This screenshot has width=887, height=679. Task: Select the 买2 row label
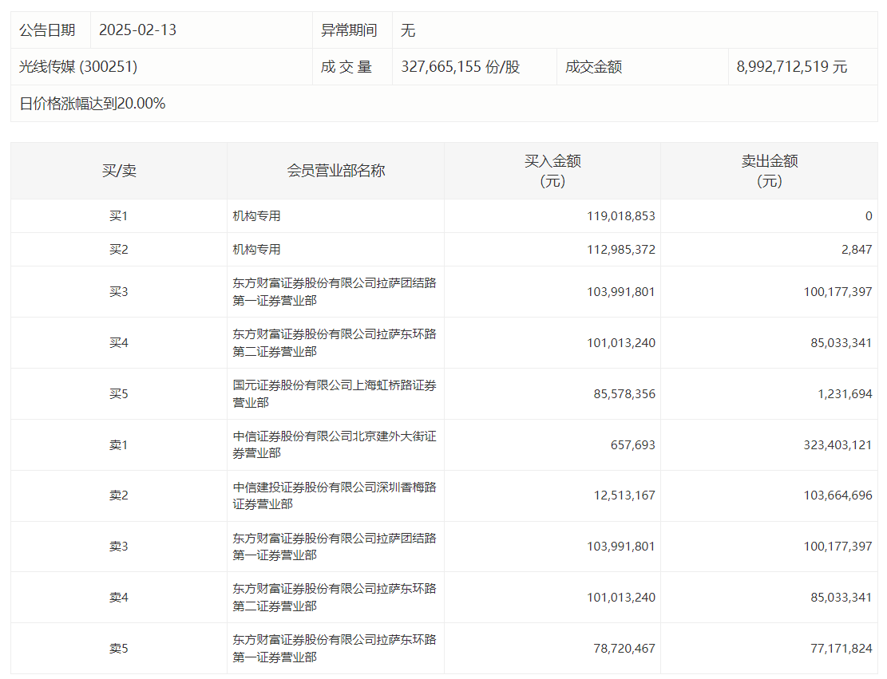click(119, 249)
